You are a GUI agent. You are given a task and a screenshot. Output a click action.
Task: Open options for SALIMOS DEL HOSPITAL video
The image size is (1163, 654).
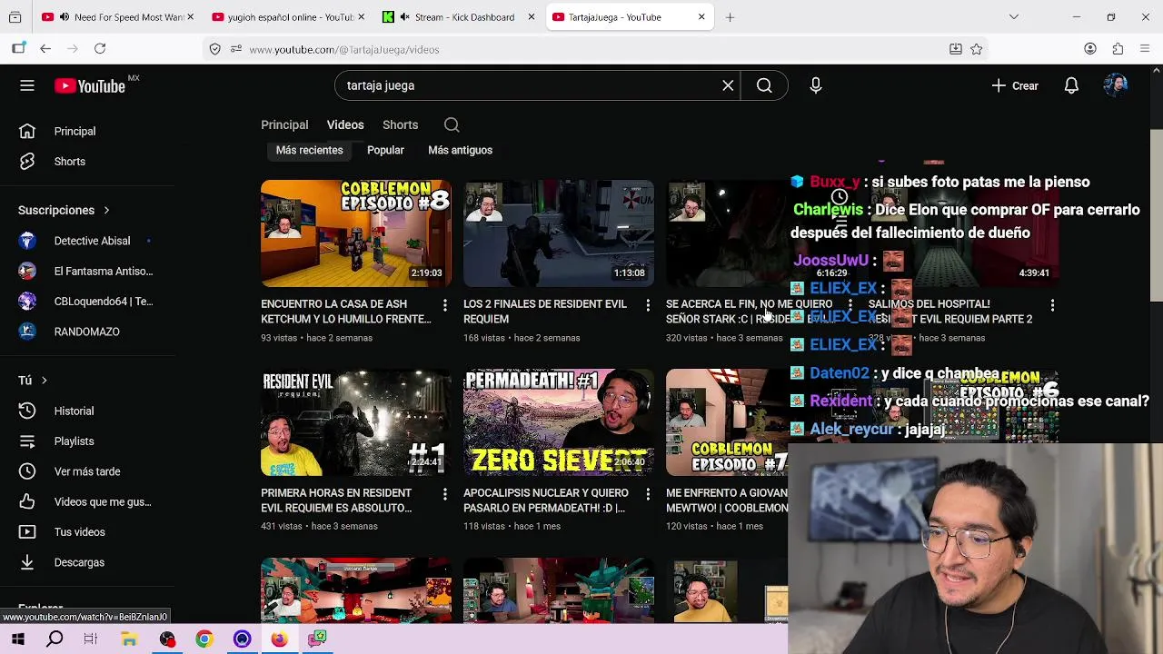(x=1053, y=305)
